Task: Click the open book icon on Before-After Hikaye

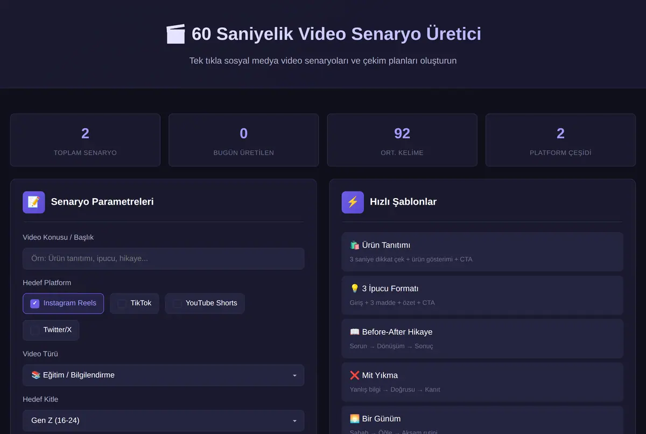Action: click(x=355, y=332)
